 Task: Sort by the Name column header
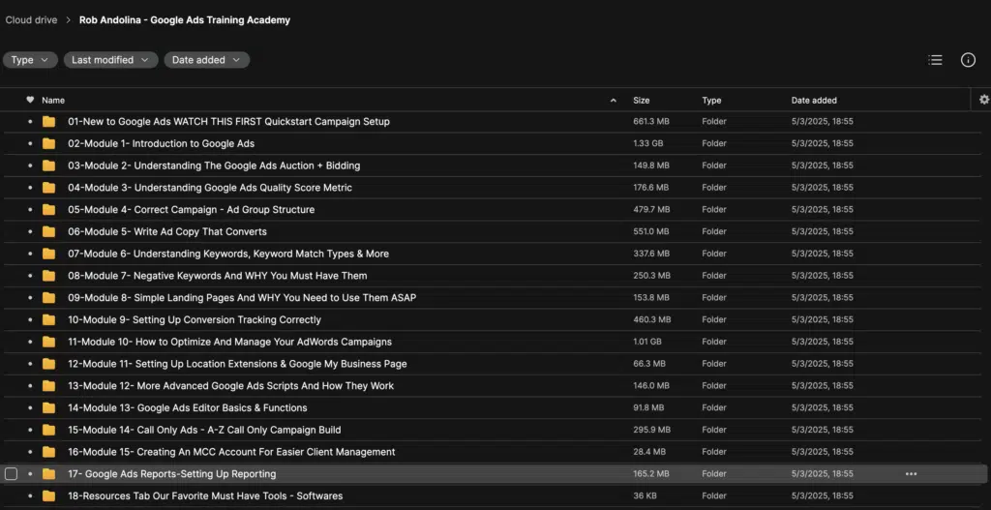[53, 100]
